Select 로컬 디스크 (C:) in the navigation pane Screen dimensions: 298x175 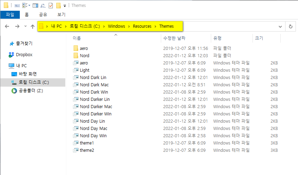33,82
